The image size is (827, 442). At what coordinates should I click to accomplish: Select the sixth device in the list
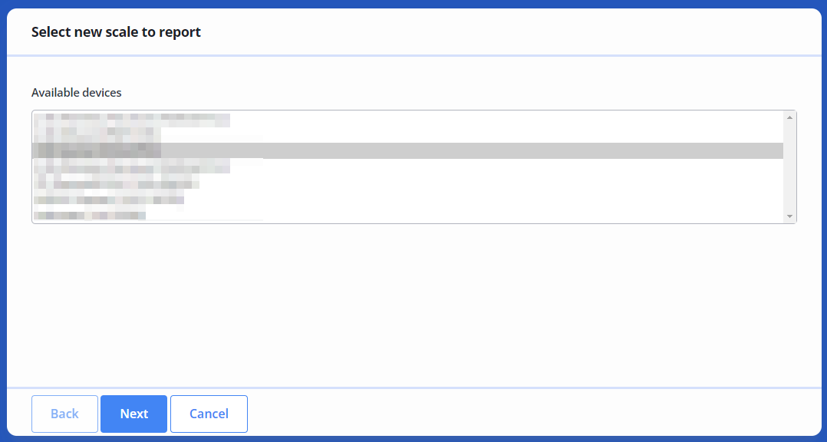(x=107, y=200)
